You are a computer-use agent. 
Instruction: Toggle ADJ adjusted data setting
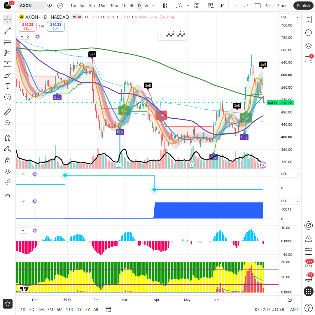[294, 309]
